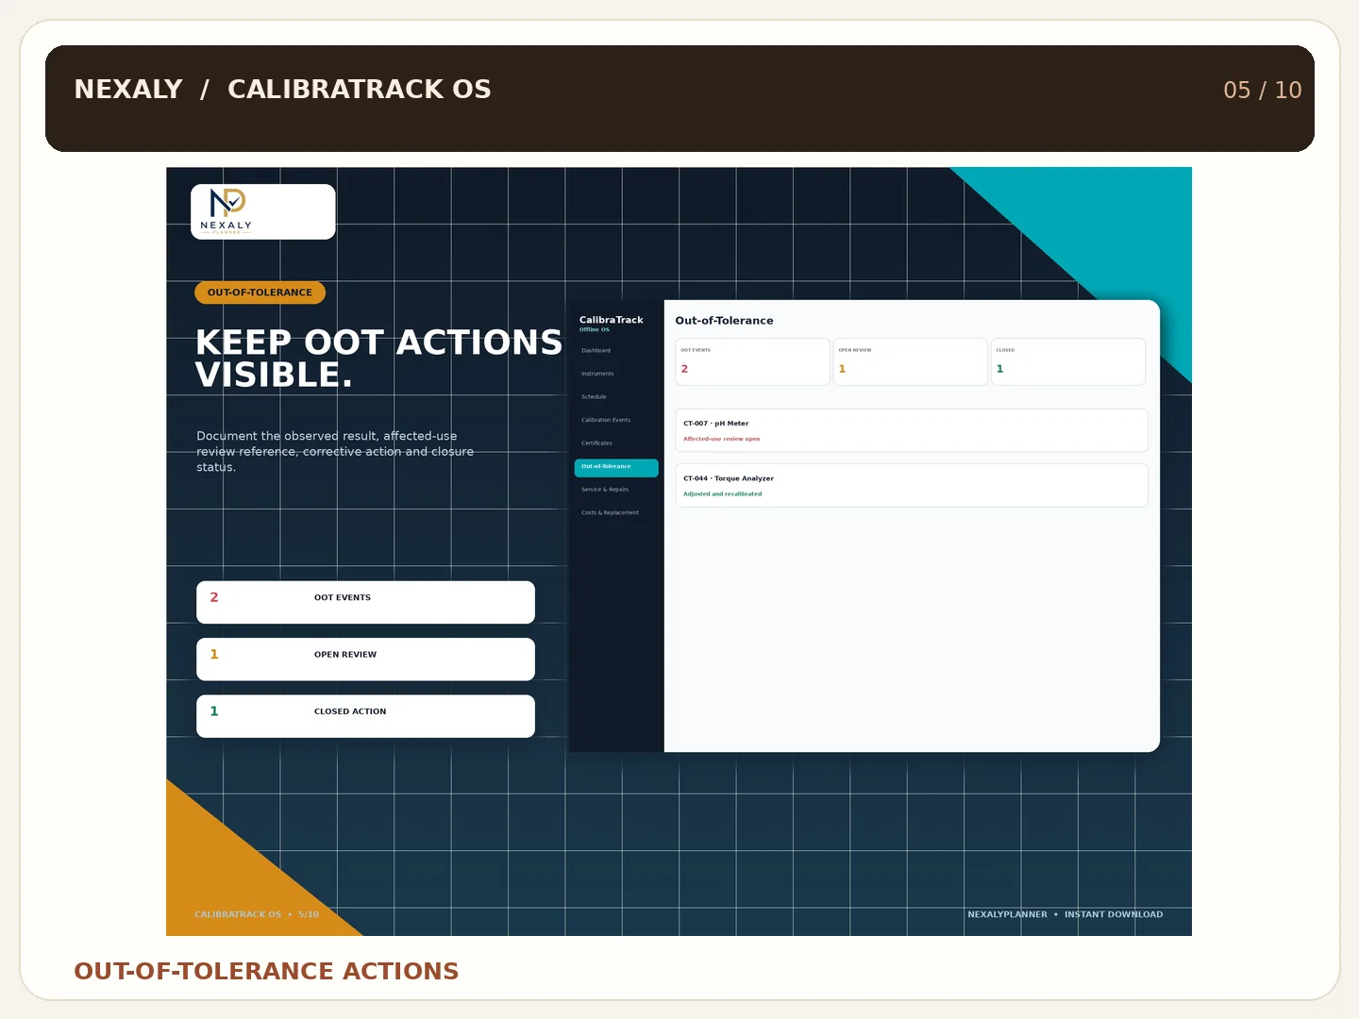Click 'Affected-use review open' status text

[x=721, y=440]
